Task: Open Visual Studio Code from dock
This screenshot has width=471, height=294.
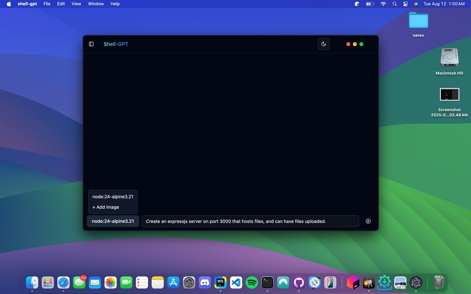Action: click(236, 283)
